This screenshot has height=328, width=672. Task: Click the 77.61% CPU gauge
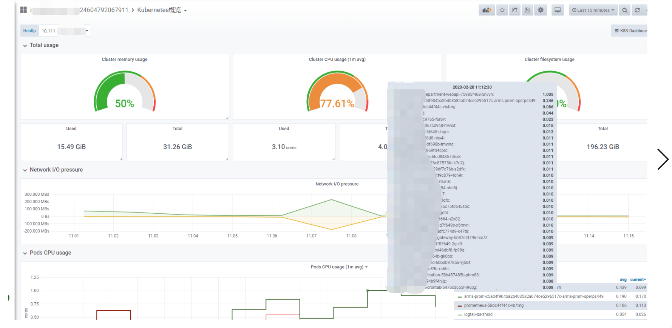click(337, 92)
